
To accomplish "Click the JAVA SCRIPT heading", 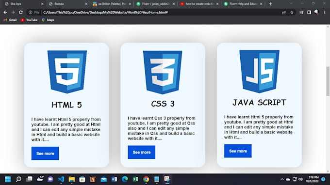I will pos(259,102).
